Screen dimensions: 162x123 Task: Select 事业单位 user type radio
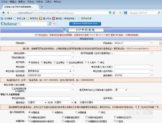tap(42, 62)
